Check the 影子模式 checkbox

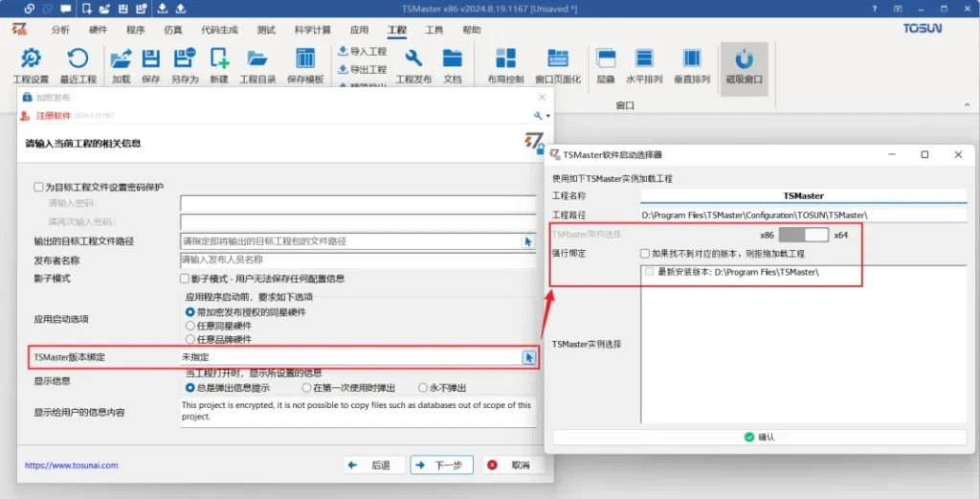tap(185, 279)
